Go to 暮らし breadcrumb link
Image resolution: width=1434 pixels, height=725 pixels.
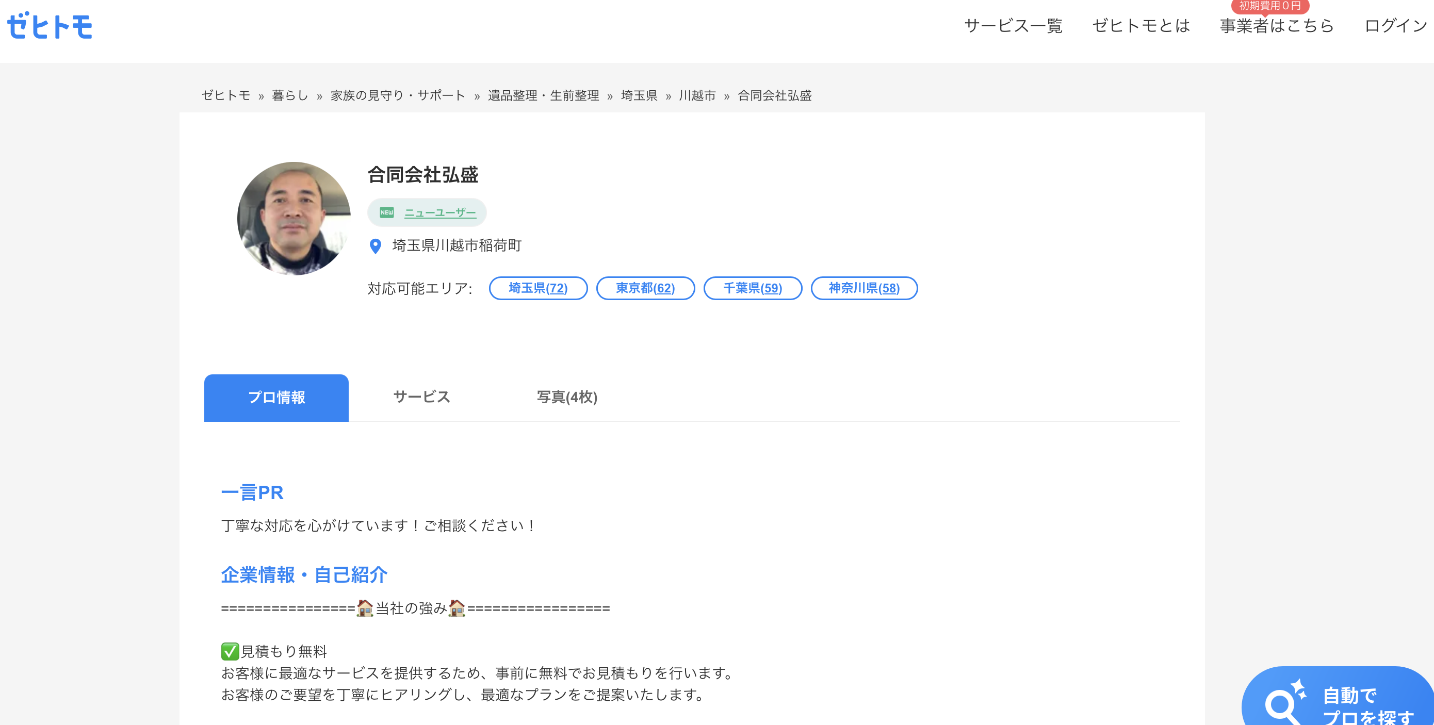click(290, 96)
